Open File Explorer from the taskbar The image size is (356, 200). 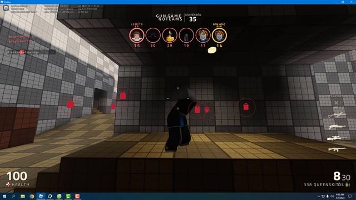point(23,196)
